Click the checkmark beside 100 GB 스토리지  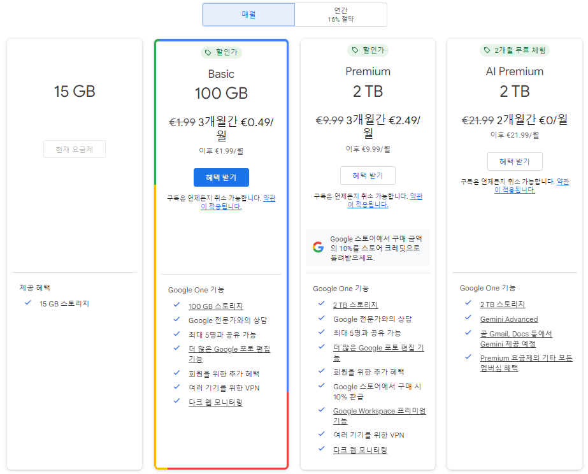pos(176,305)
